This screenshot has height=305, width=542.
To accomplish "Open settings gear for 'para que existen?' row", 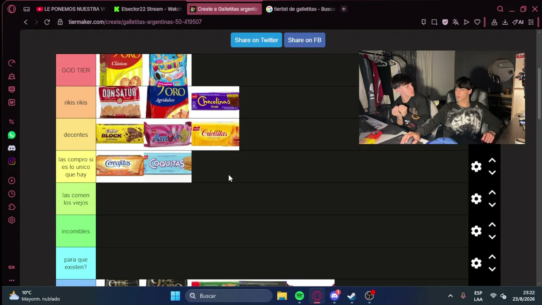I will click(x=476, y=263).
